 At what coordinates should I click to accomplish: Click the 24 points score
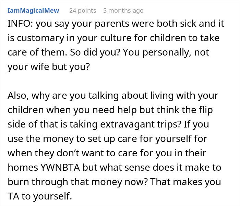click(x=82, y=11)
